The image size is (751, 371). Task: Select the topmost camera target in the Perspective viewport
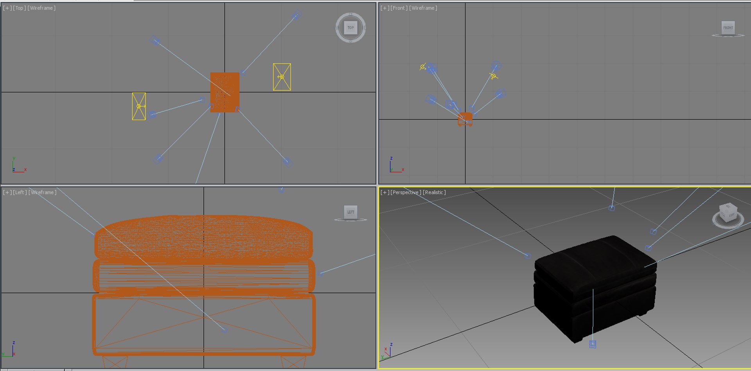coord(612,208)
